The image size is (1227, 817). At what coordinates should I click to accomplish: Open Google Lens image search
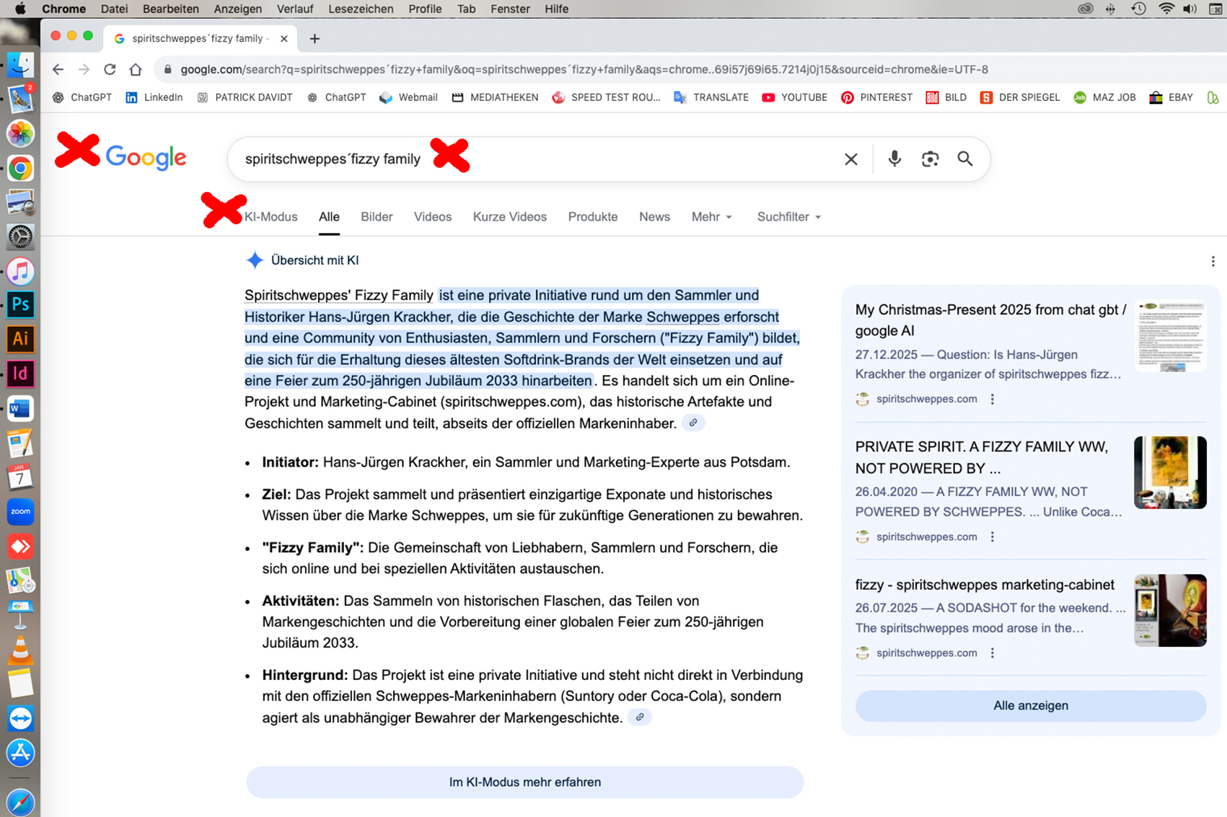coord(930,159)
